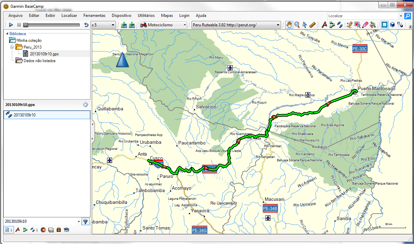Select the Pan hand tool
The image size is (414, 244).
click(289, 25)
